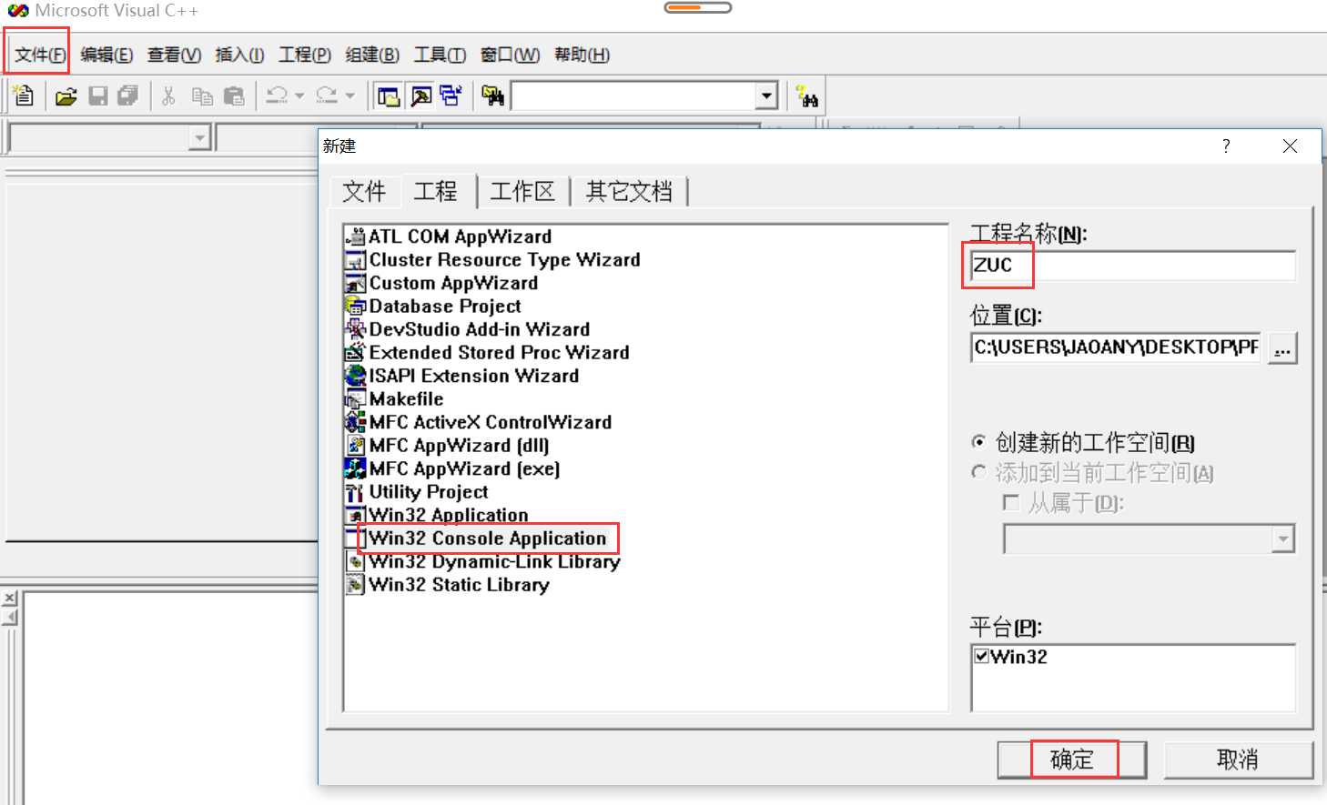Image resolution: width=1327 pixels, height=805 pixels.
Task: Select MFC AppWizard (exe) entry
Action: coord(453,468)
